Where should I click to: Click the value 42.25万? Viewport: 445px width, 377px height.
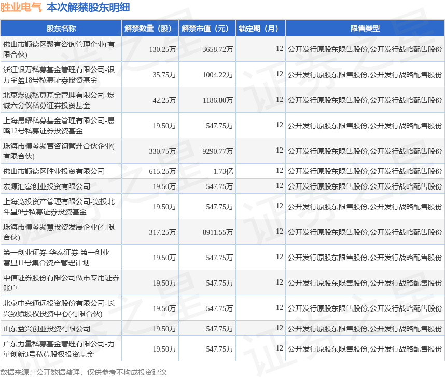(x=164, y=100)
